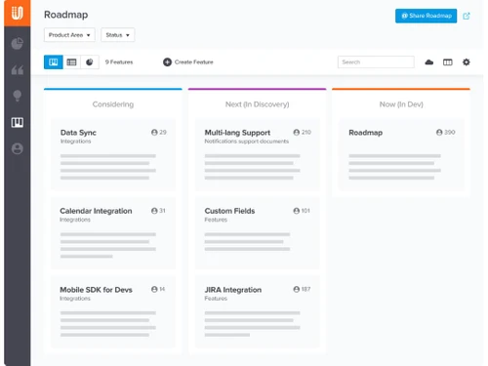Open the Calendar Integration feature card

113,233
